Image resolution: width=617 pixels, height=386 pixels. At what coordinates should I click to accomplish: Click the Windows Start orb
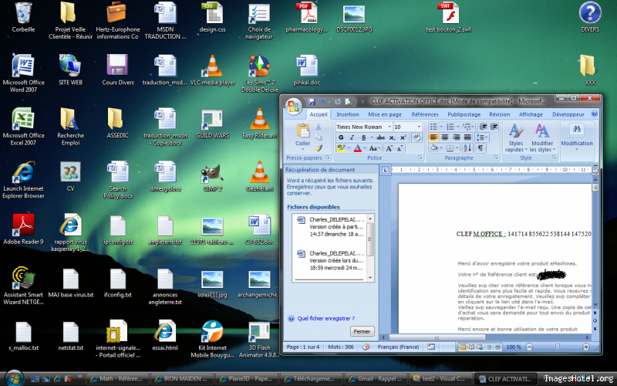(14, 378)
